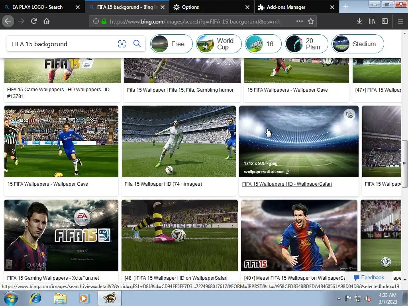This screenshot has height=306, width=408.
Task: Open Fifa 15 Wallpaper Gambling humor link
Action: pos(180,90)
